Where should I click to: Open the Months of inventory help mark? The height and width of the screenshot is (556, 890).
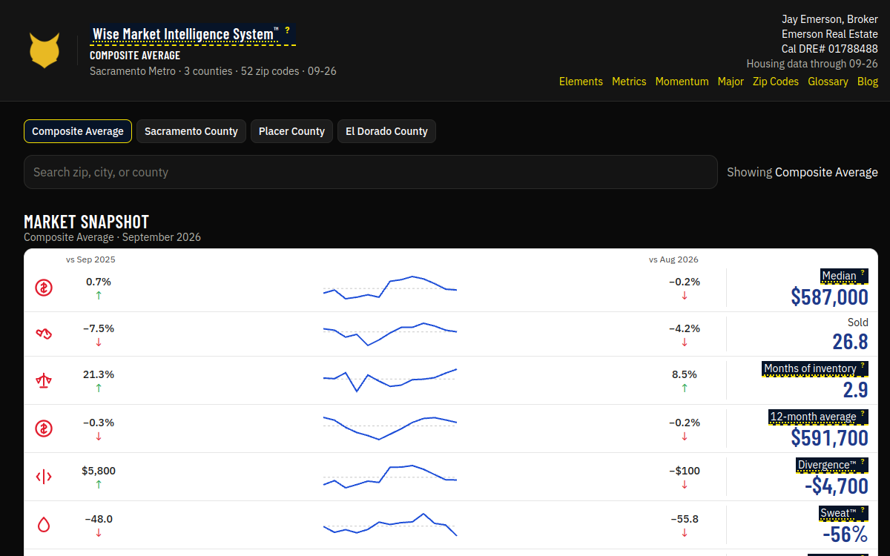pyautogui.click(x=863, y=365)
